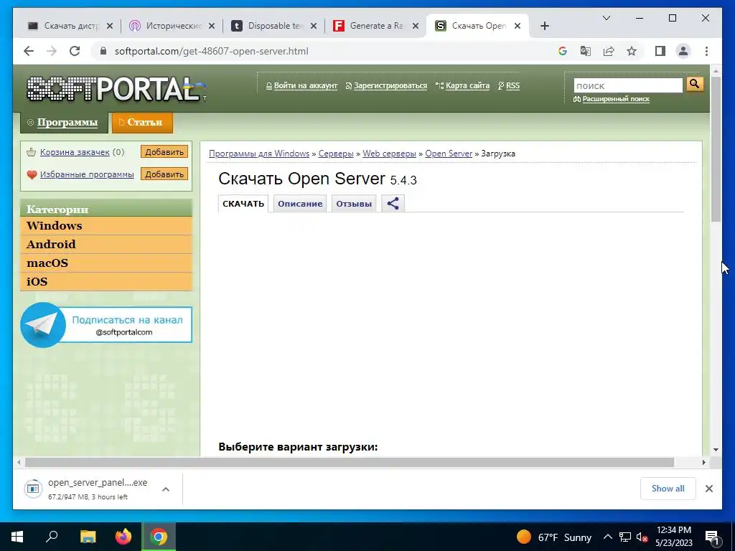
Task: Select the macOS category
Action: [x=106, y=263]
